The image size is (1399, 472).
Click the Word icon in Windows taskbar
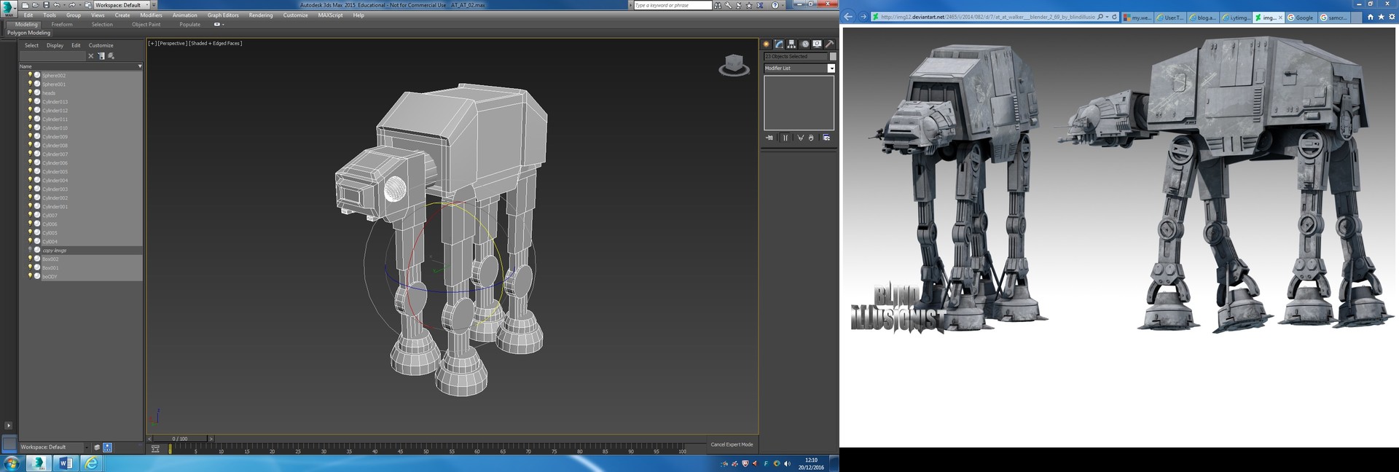click(65, 463)
